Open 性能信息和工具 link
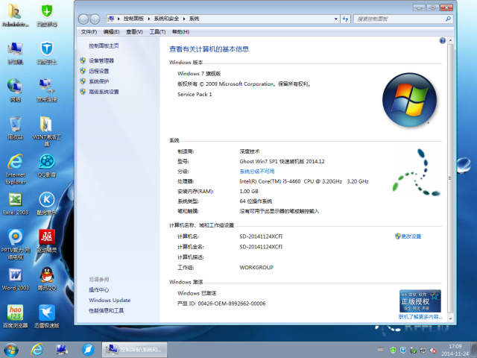477x358 pixels. click(x=106, y=310)
